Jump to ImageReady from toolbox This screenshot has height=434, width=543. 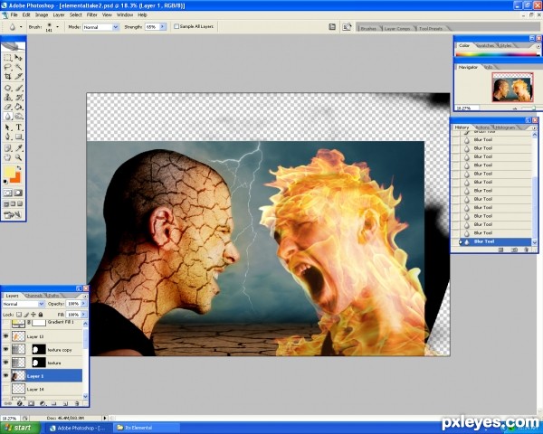click(14, 215)
